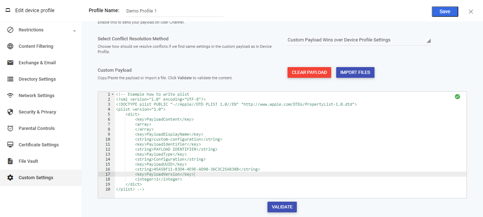Select the Parental Controls section
Screen dimensions: 483x217
[x=36, y=128]
